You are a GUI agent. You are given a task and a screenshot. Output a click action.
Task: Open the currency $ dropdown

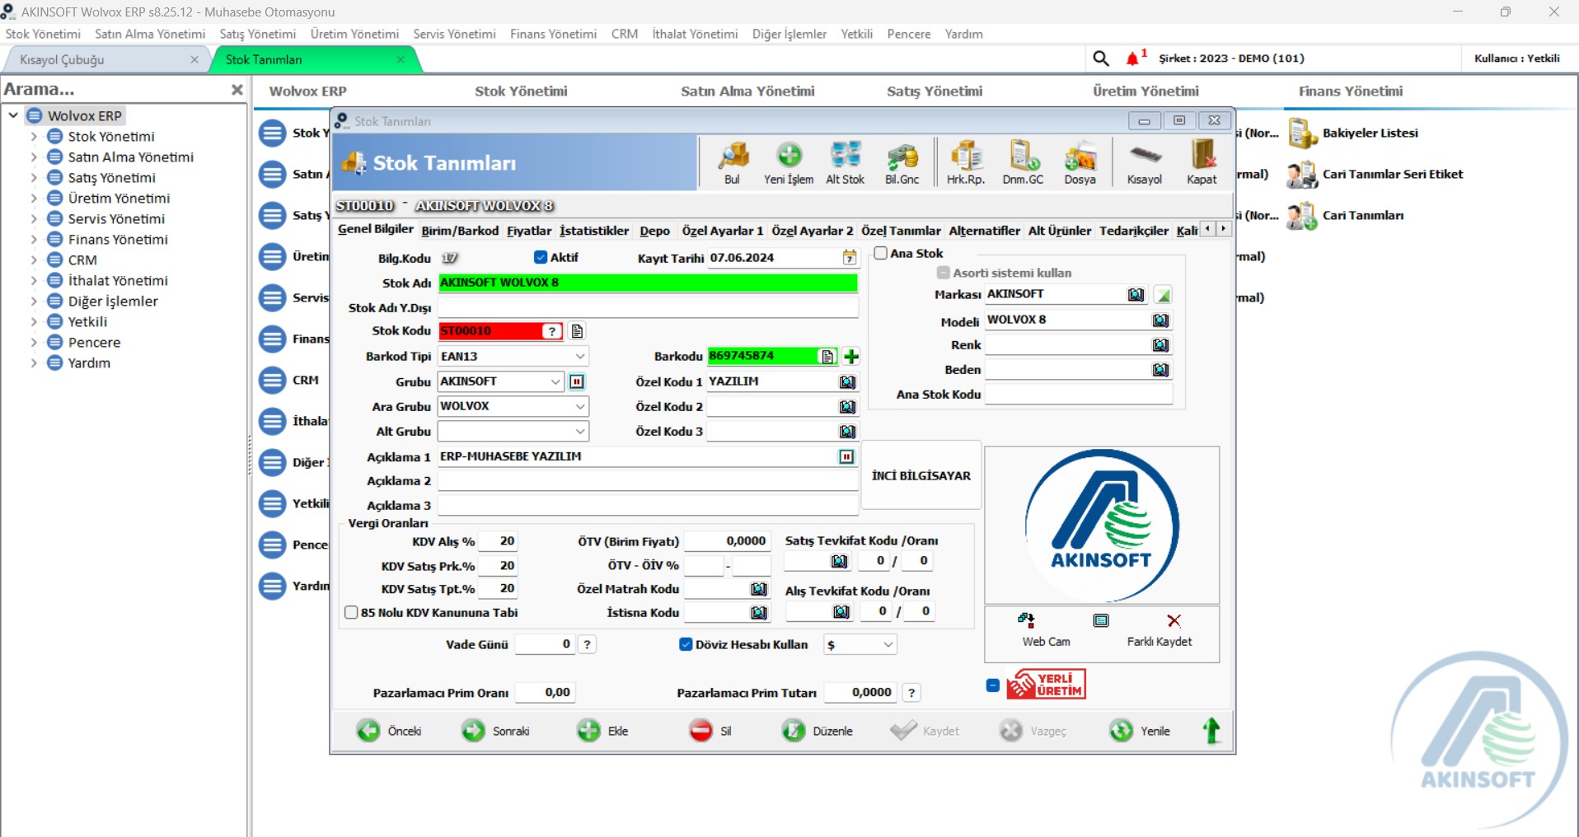(888, 644)
